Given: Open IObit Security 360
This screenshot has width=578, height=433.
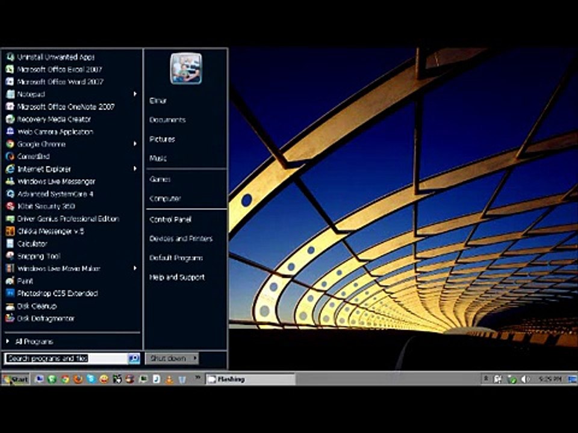Looking at the screenshot, I should point(72,206).
